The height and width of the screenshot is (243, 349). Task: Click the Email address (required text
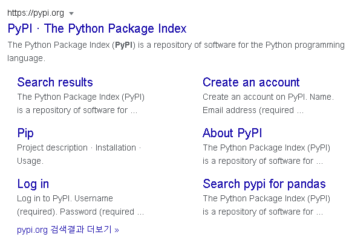pos(248,110)
